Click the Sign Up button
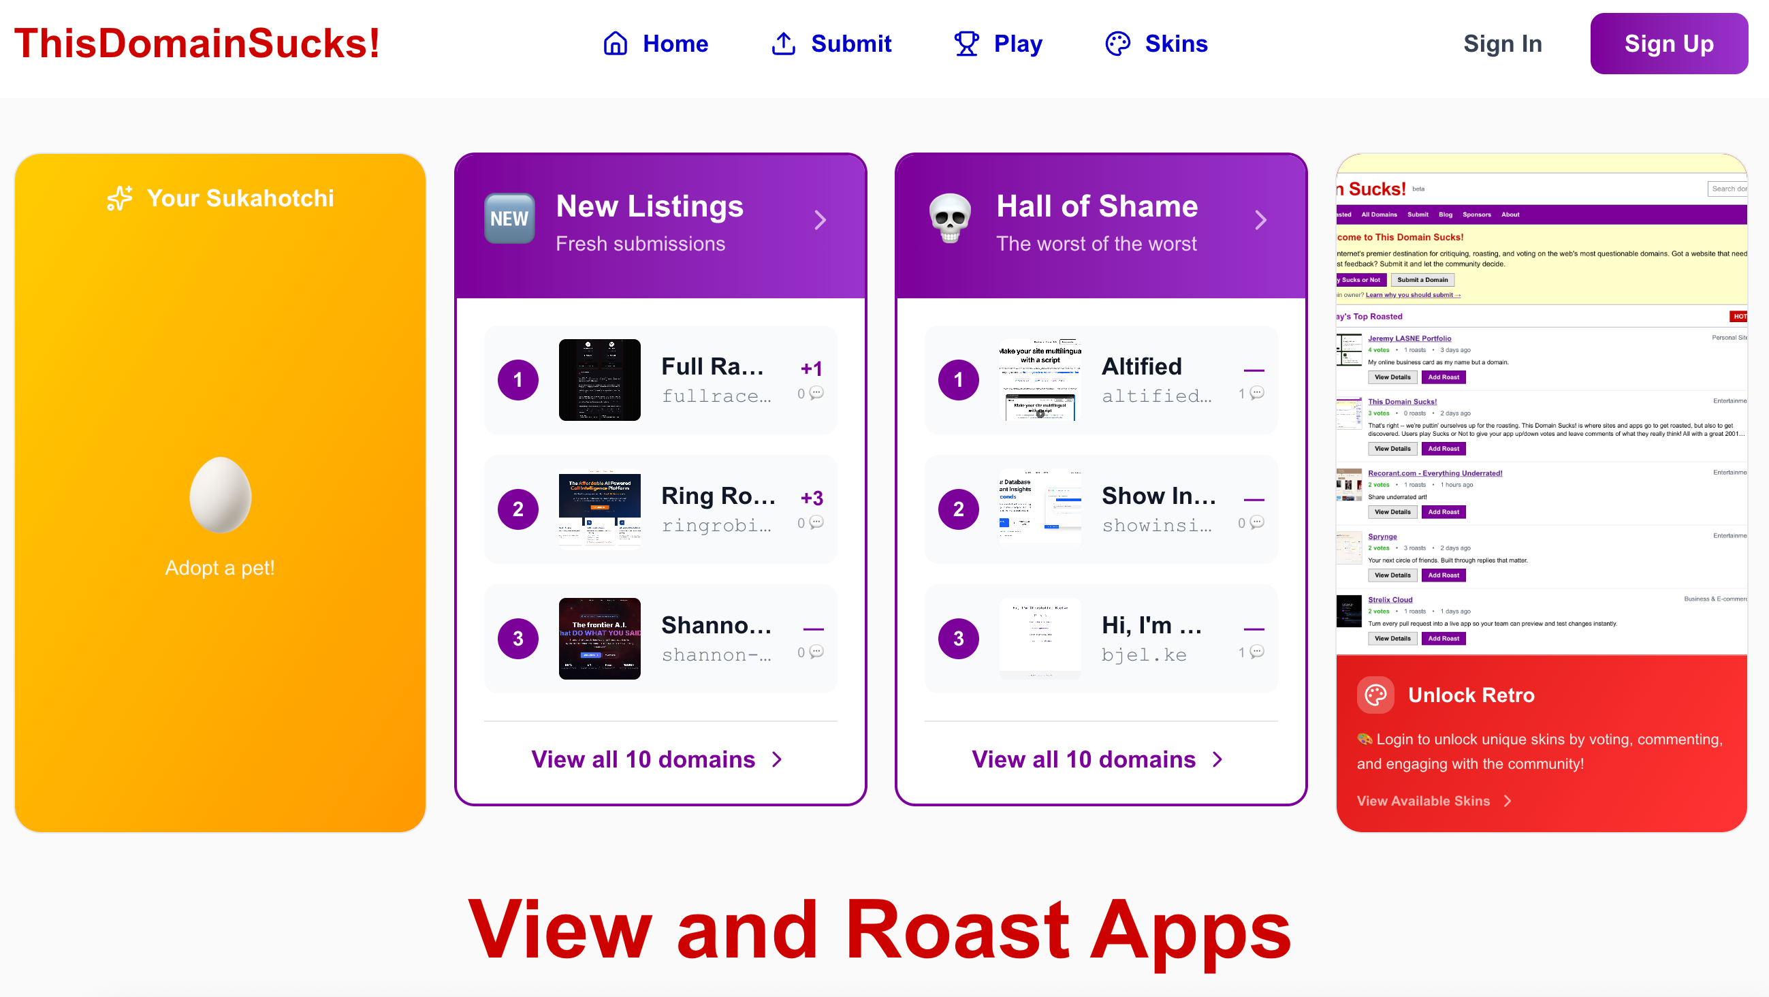 tap(1669, 44)
